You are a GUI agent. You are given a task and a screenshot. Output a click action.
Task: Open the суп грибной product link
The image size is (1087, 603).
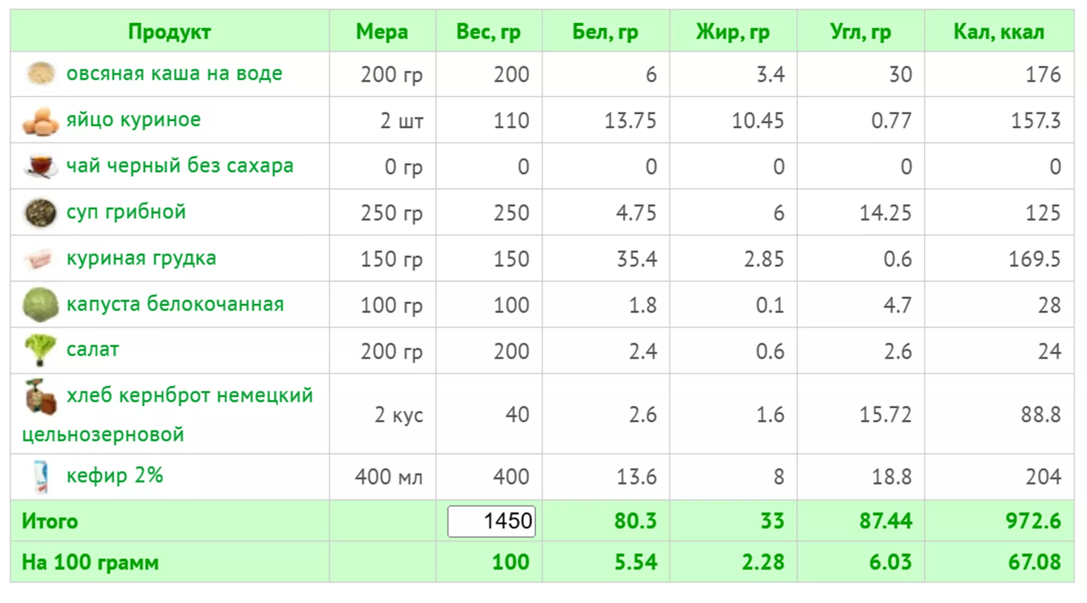(126, 212)
